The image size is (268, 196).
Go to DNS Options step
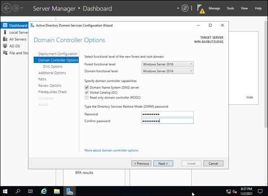[53, 67]
